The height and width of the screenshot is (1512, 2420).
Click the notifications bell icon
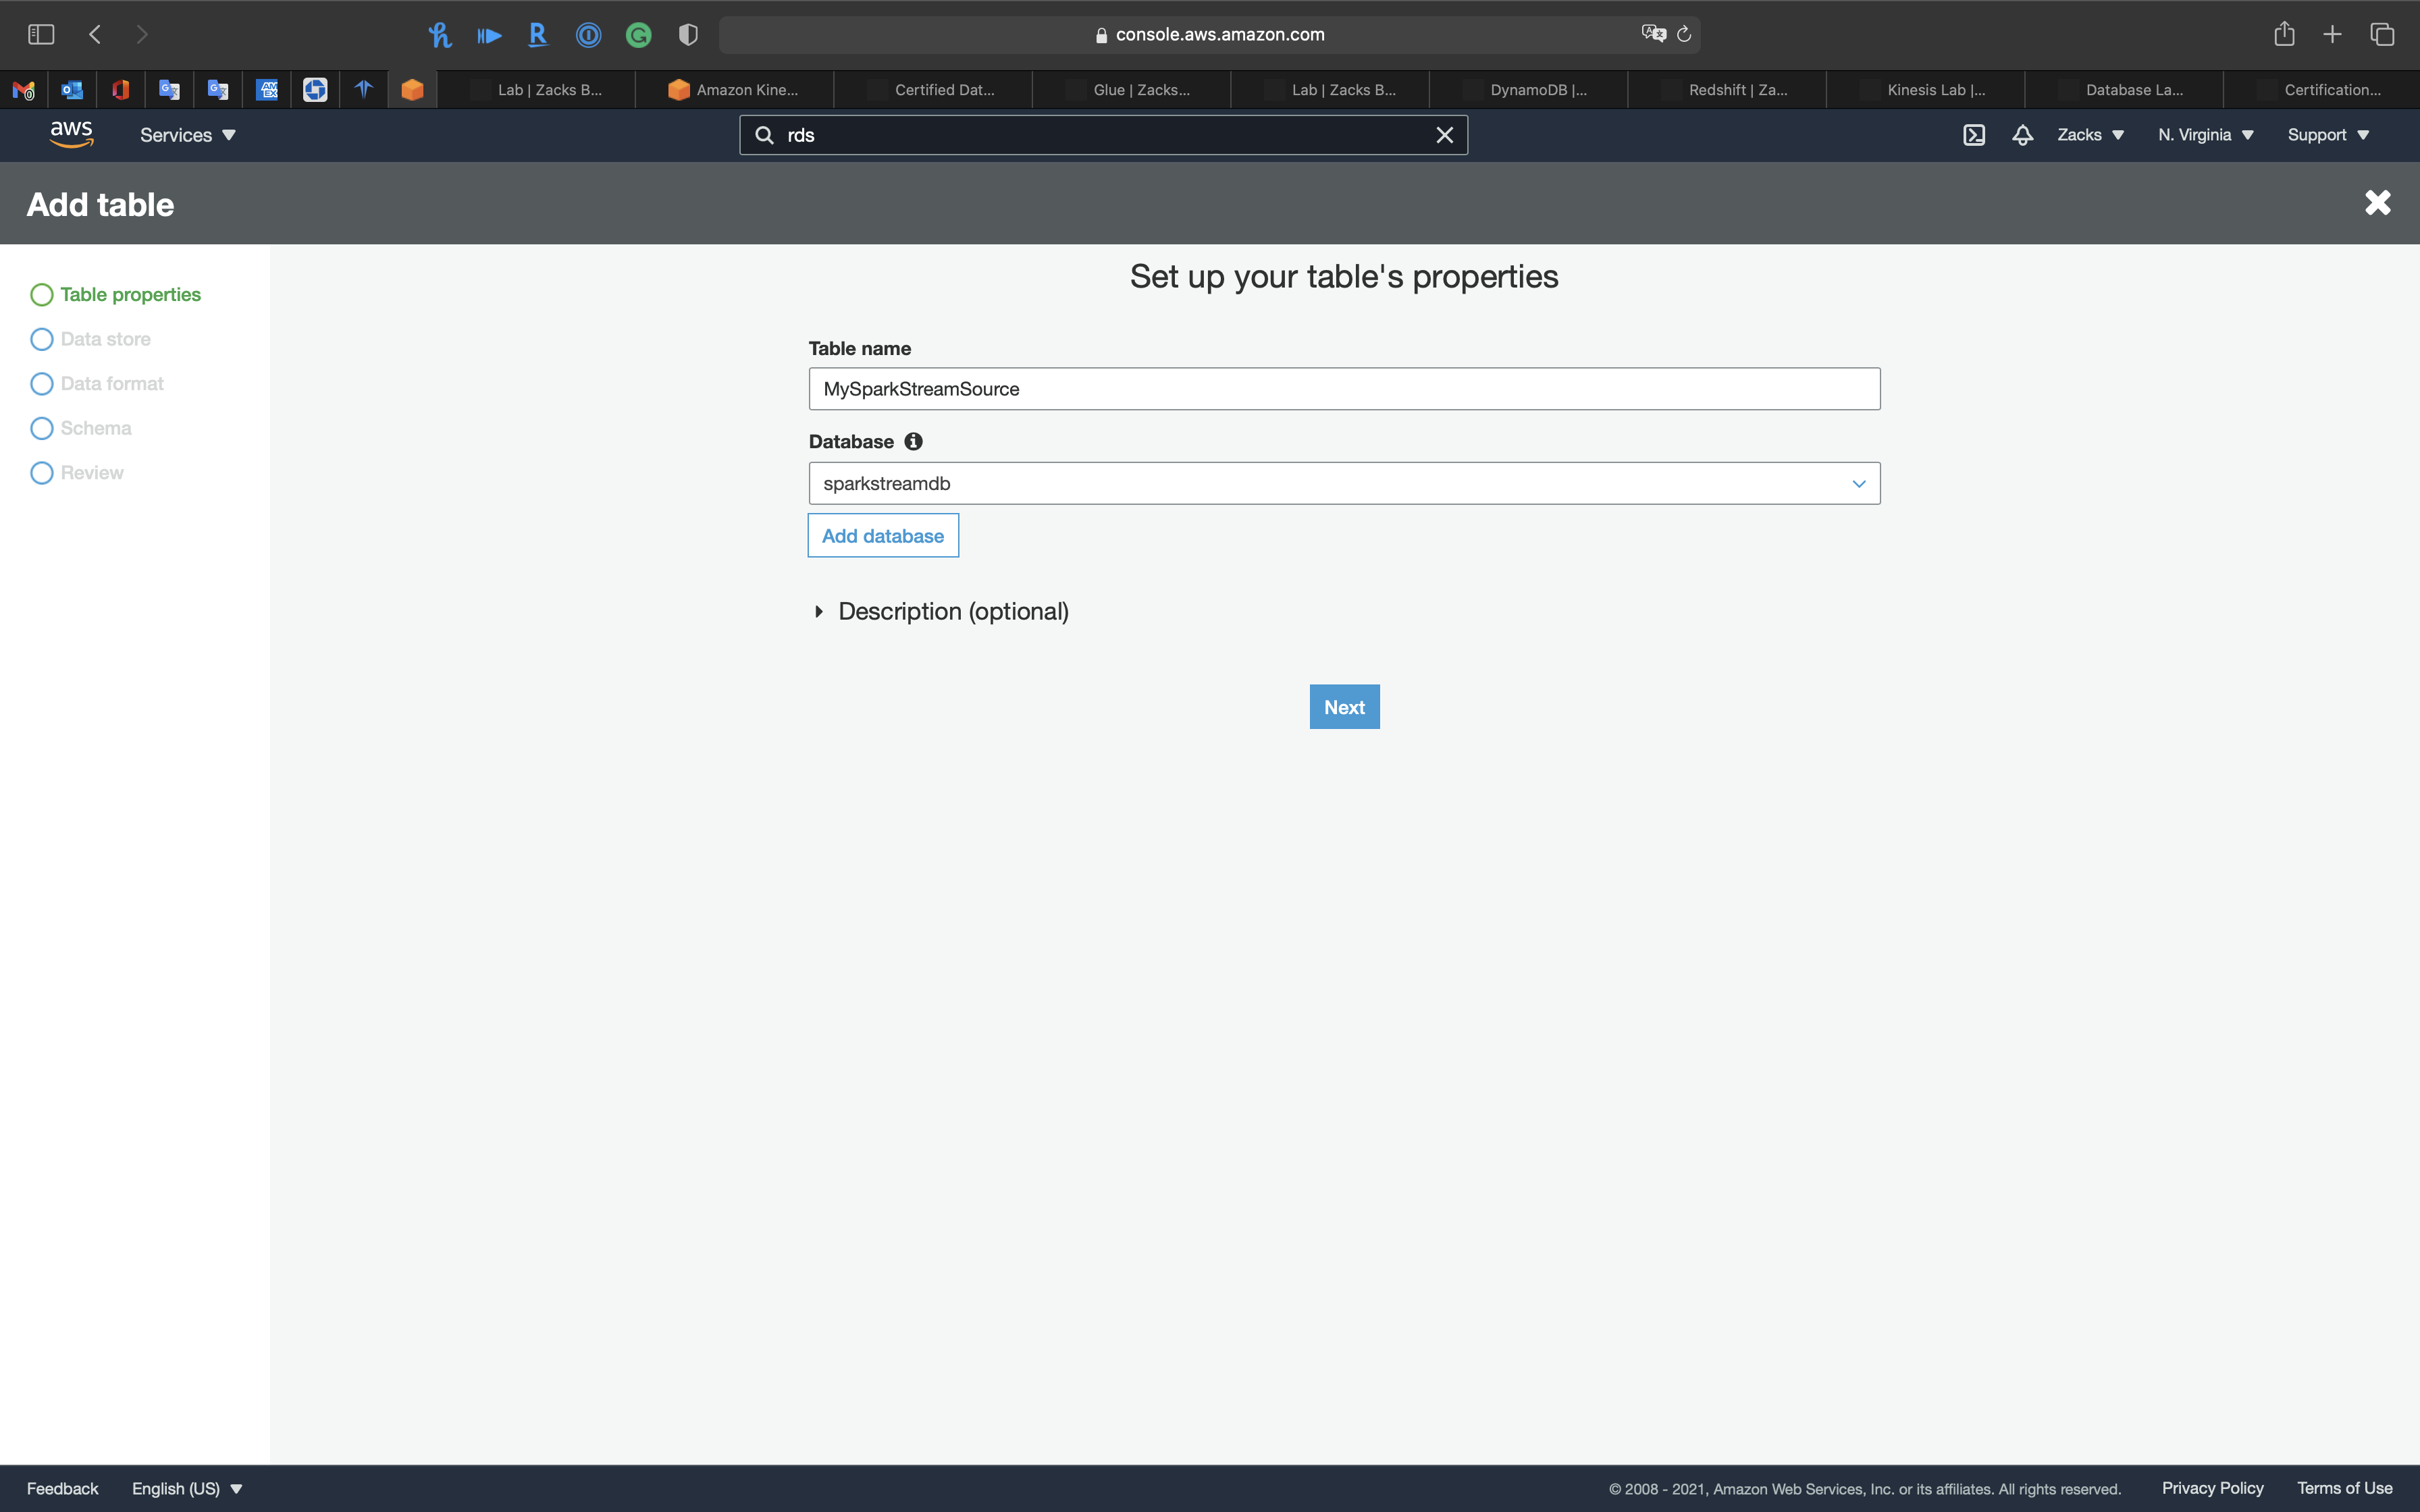(x=2022, y=135)
